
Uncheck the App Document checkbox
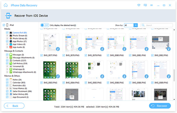tap(7, 97)
